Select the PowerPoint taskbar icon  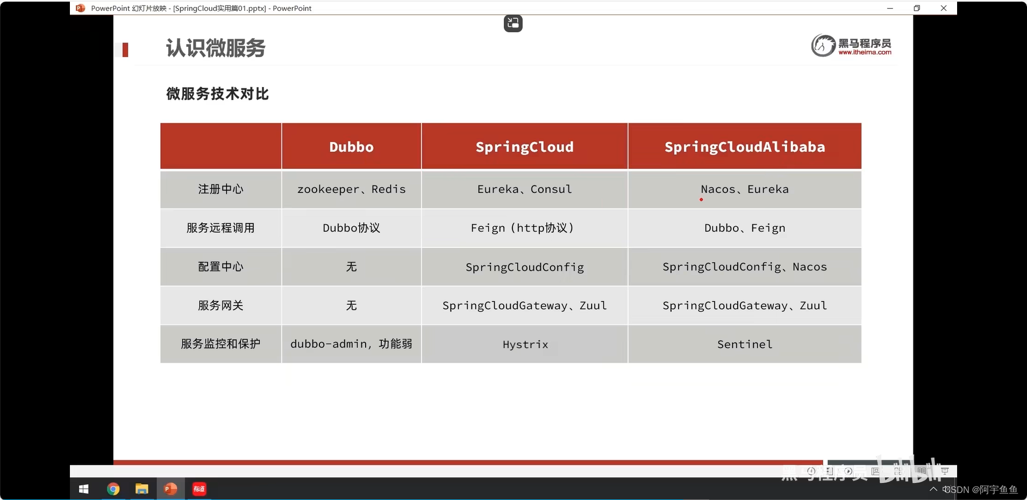coord(170,489)
